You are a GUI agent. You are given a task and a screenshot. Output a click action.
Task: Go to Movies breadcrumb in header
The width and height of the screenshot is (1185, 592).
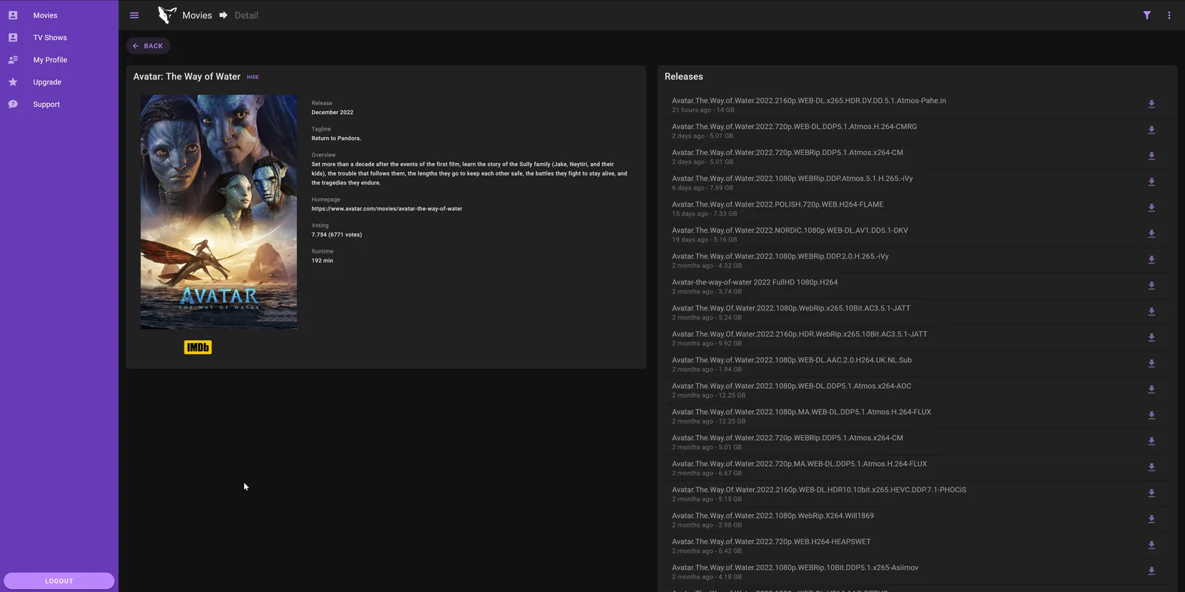(x=197, y=16)
